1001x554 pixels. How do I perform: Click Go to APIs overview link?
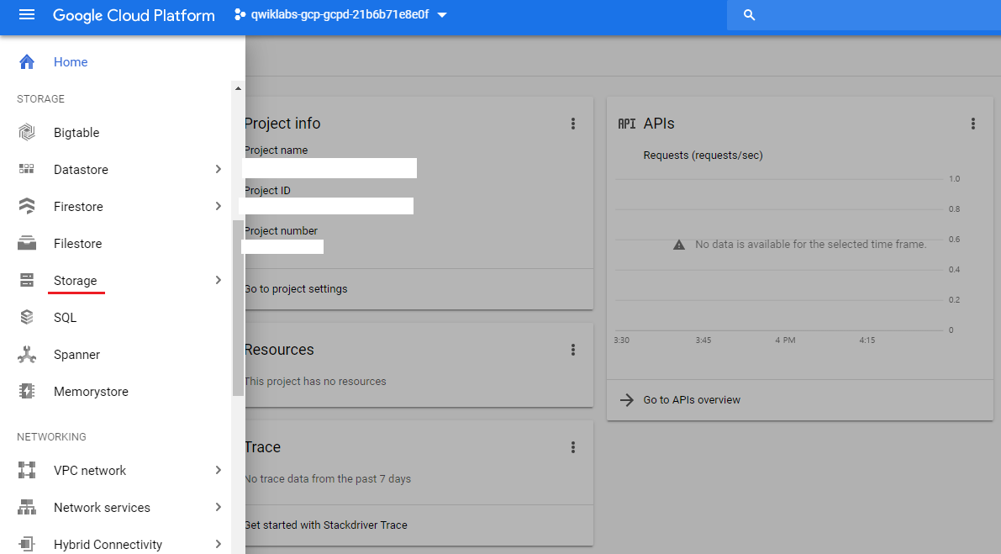[692, 400]
